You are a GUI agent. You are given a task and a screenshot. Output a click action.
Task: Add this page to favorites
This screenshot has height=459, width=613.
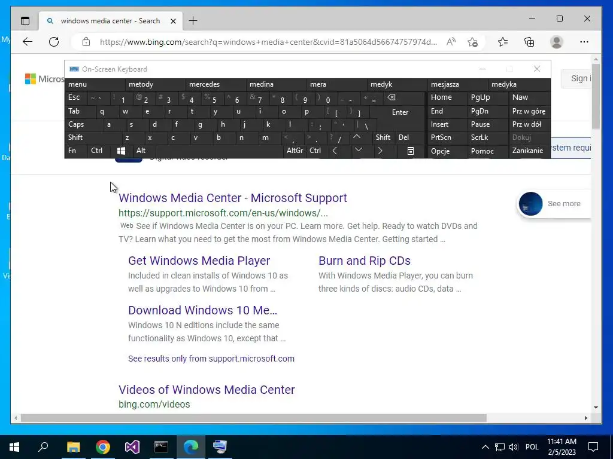(473, 42)
